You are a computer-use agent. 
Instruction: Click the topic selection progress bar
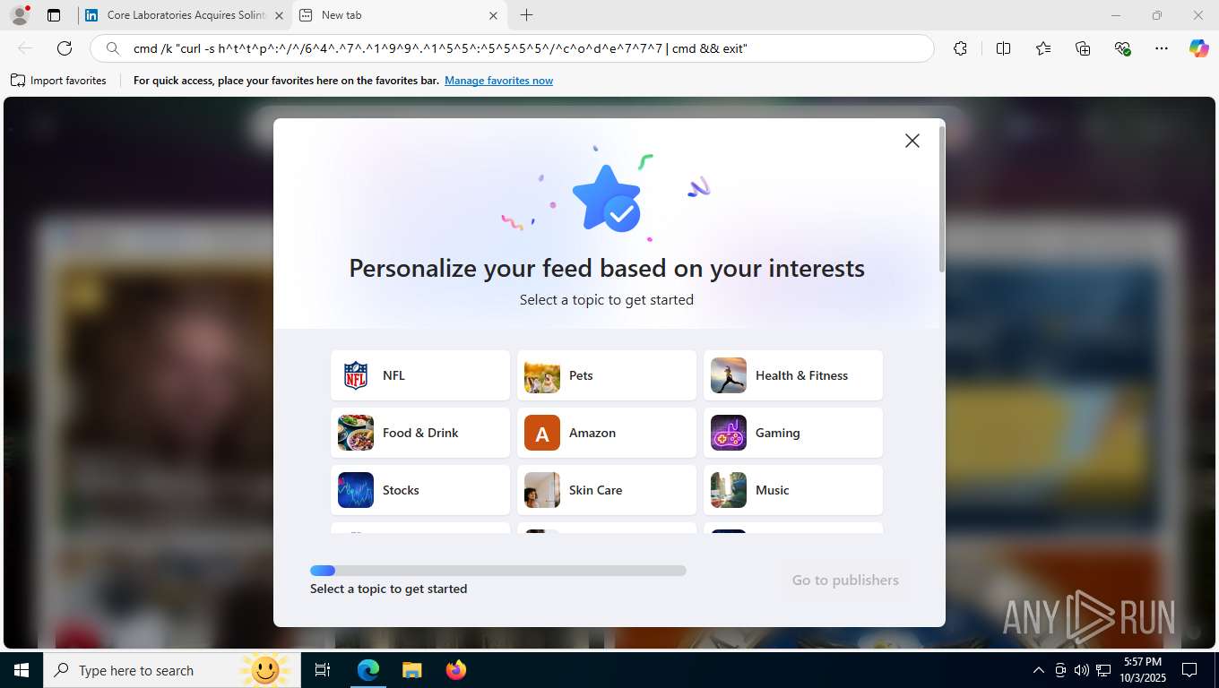point(498,571)
